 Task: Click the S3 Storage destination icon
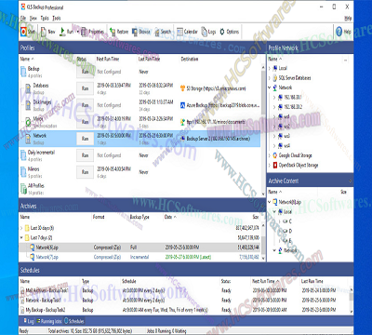(x=183, y=88)
